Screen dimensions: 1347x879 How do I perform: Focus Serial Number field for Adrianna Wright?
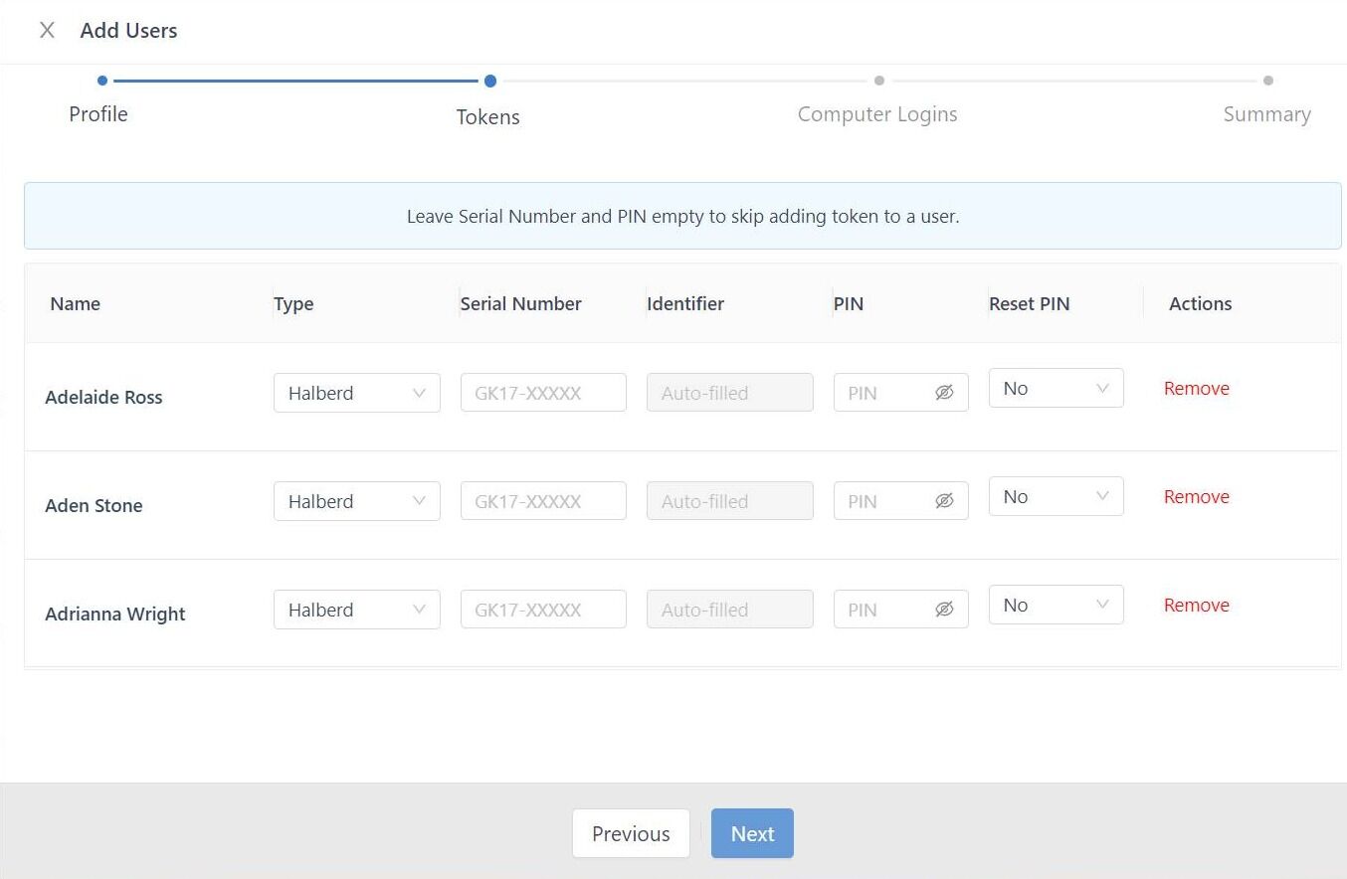(x=543, y=610)
